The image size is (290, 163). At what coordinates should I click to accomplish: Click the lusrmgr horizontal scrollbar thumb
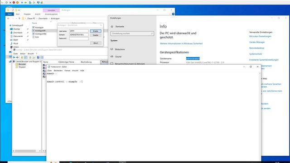click(x=25, y=151)
